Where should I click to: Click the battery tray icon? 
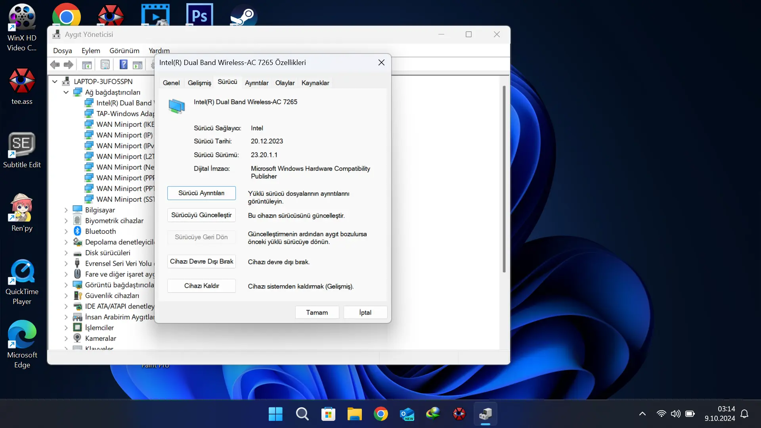point(690,414)
